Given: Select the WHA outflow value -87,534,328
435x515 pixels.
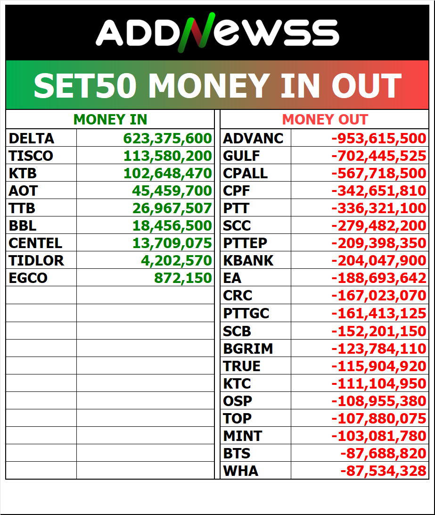Looking at the screenshot, I should click(x=383, y=470).
